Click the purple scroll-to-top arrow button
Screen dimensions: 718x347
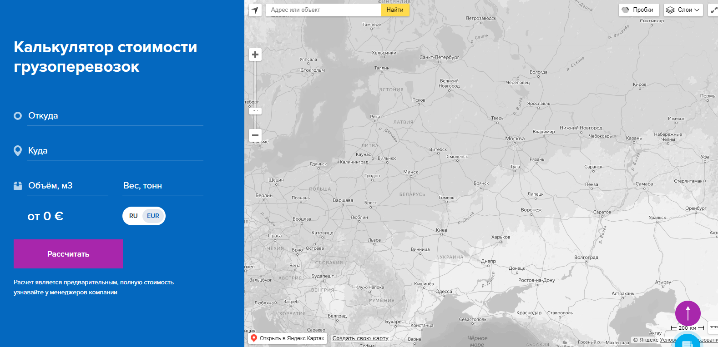click(x=688, y=313)
